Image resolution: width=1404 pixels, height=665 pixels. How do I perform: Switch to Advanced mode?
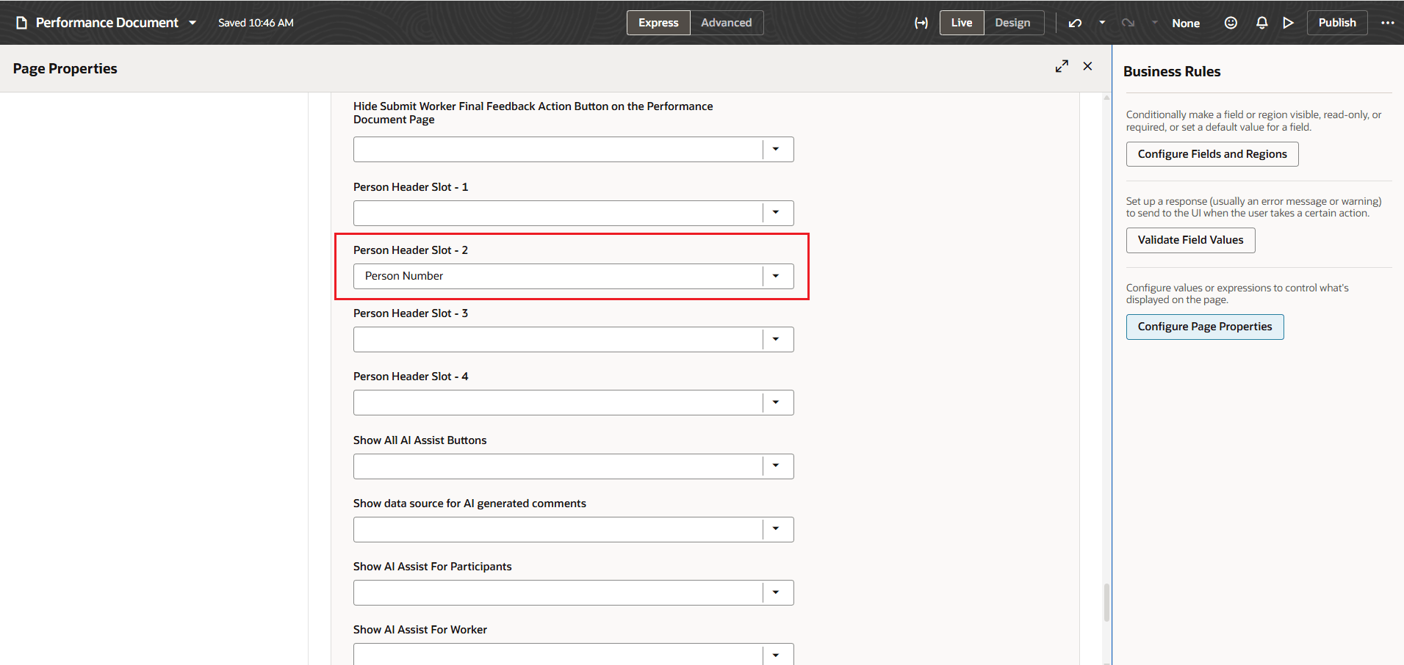(726, 23)
